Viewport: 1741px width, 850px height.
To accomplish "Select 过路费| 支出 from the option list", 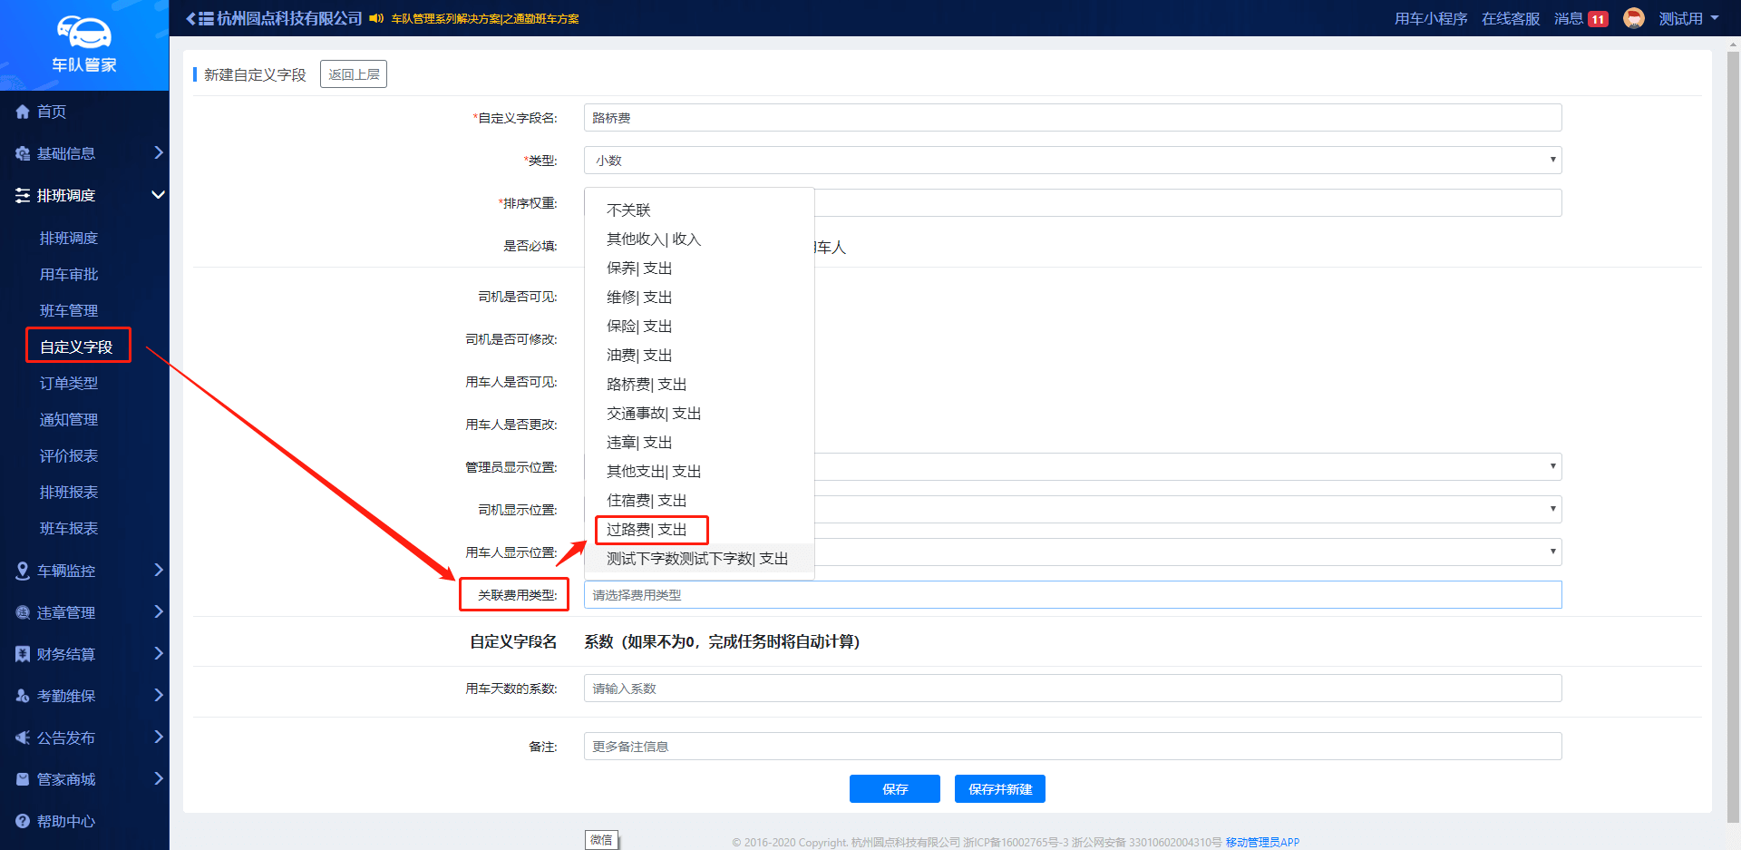I will tap(647, 530).
